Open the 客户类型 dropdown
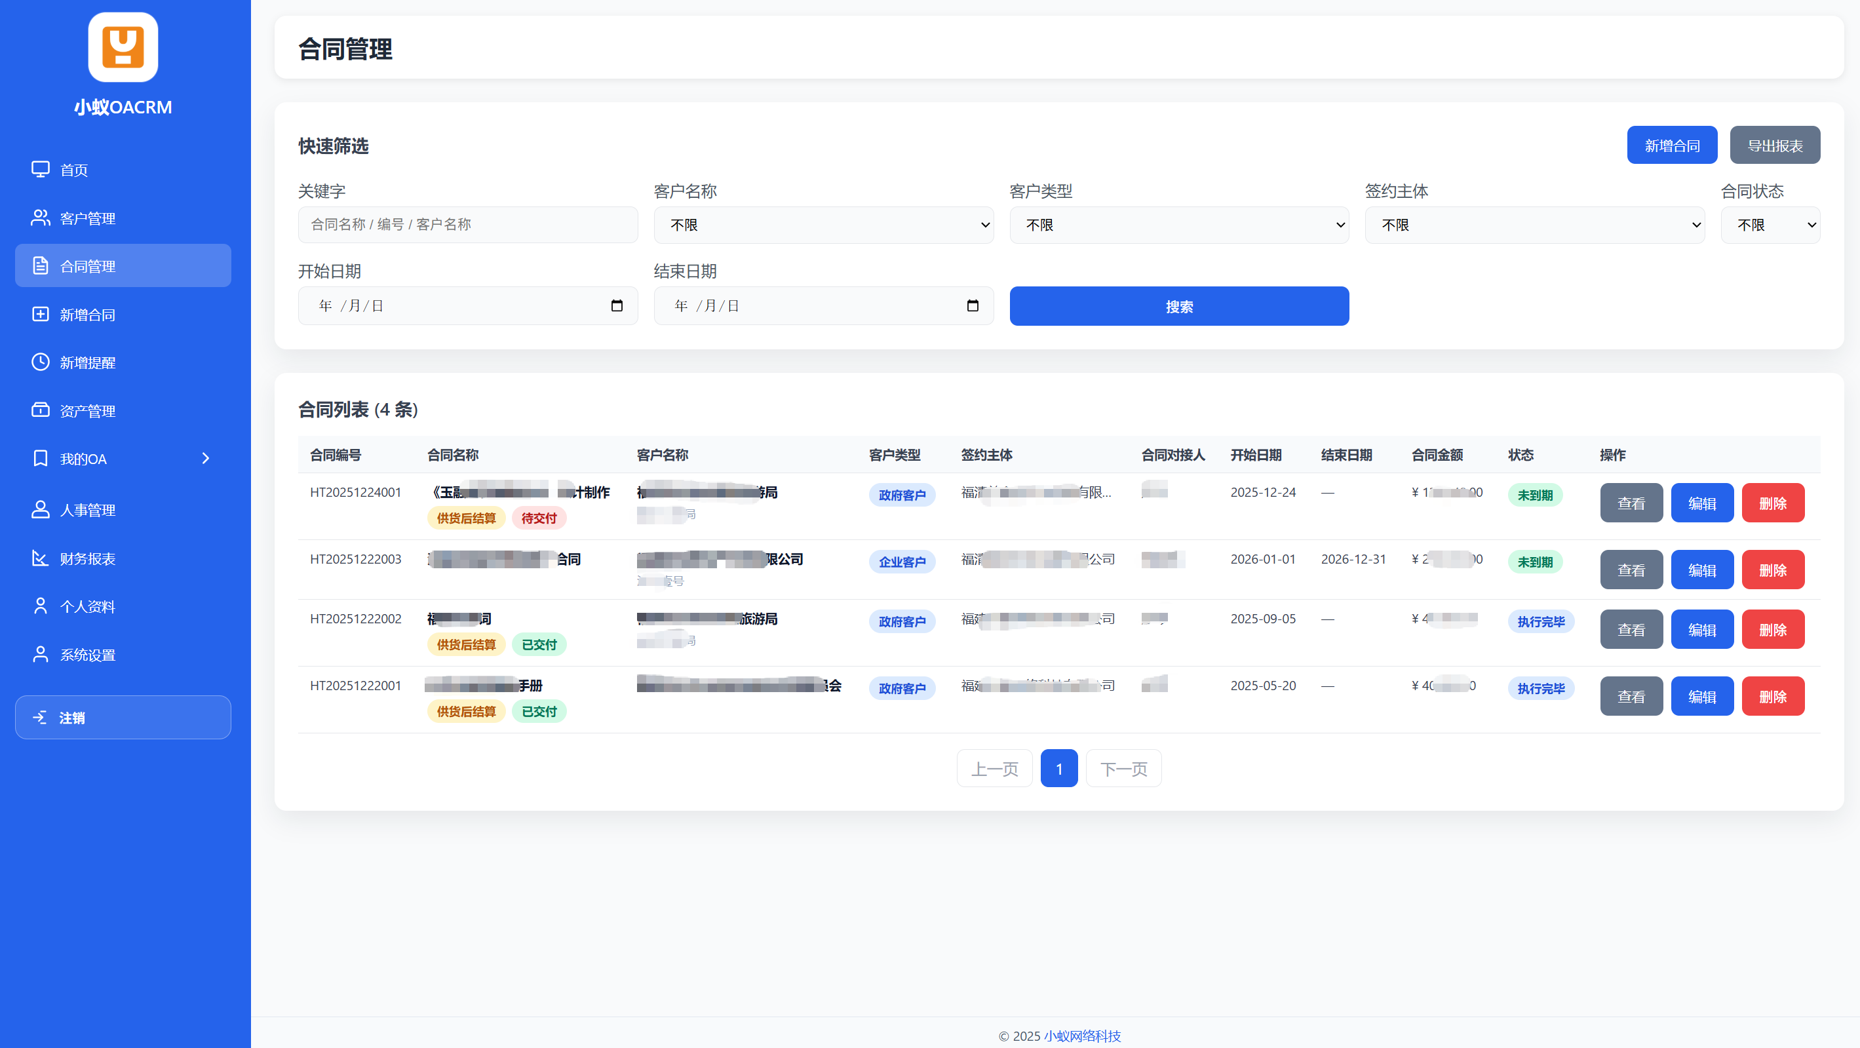 (x=1178, y=225)
